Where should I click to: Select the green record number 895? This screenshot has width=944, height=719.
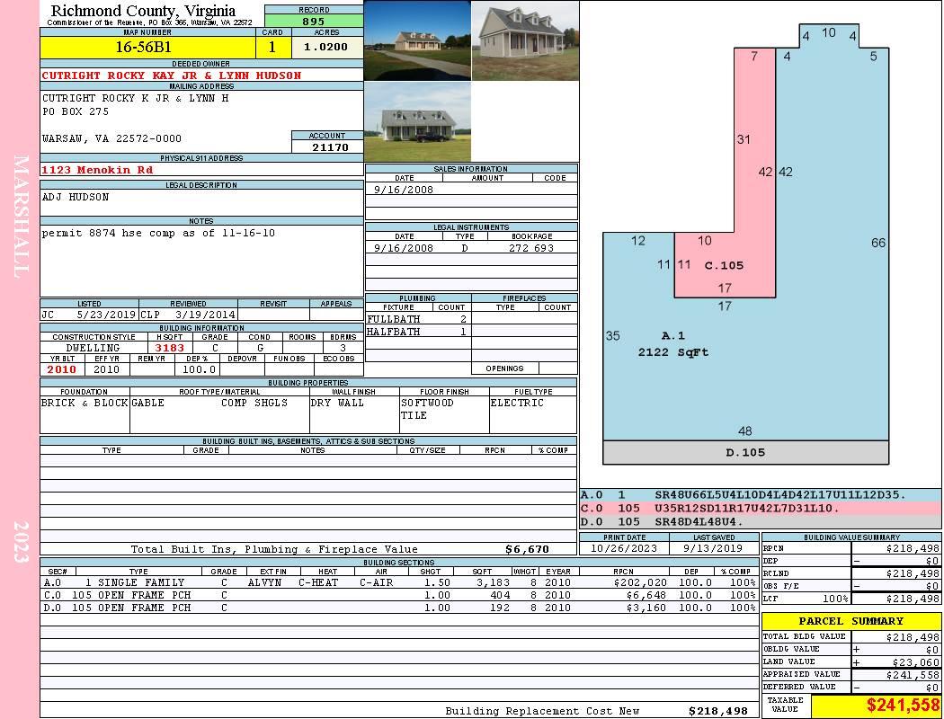(314, 22)
